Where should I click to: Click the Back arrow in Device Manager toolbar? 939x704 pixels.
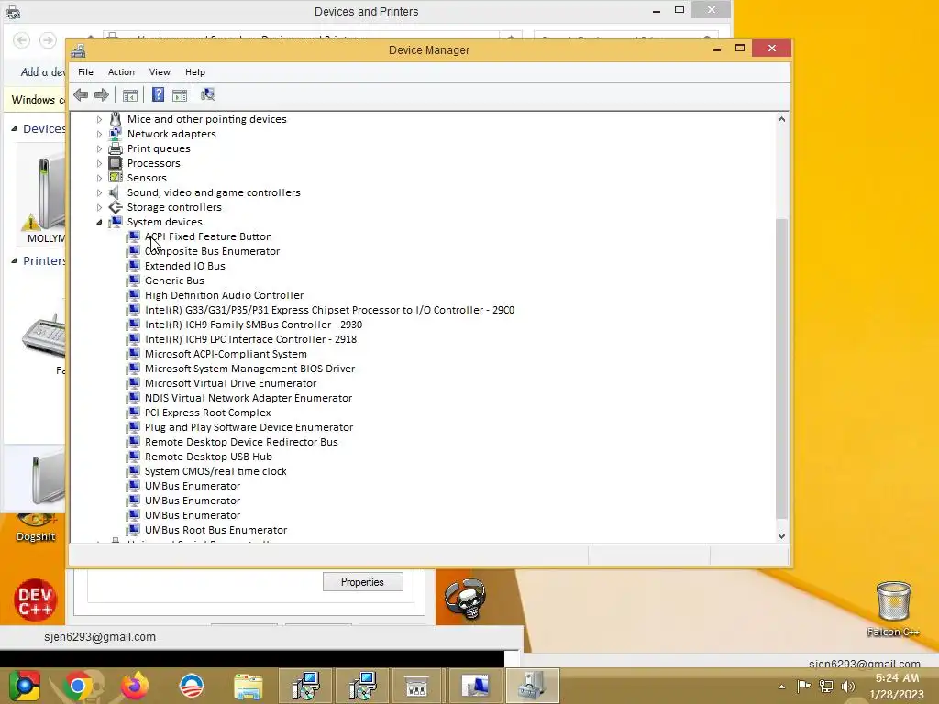(x=81, y=94)
